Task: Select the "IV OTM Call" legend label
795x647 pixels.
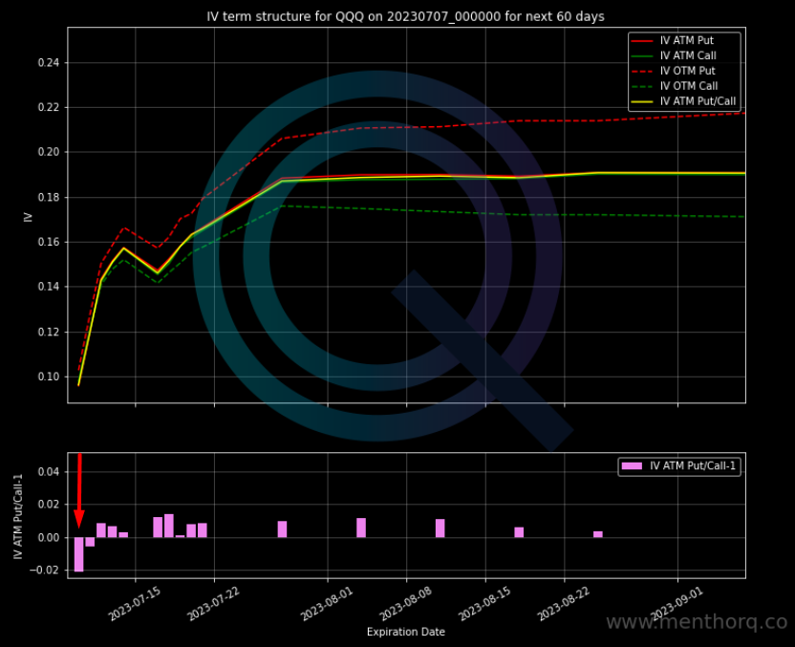Action: point(689,86)
